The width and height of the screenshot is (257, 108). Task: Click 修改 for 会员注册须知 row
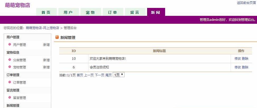pos(238,67)
